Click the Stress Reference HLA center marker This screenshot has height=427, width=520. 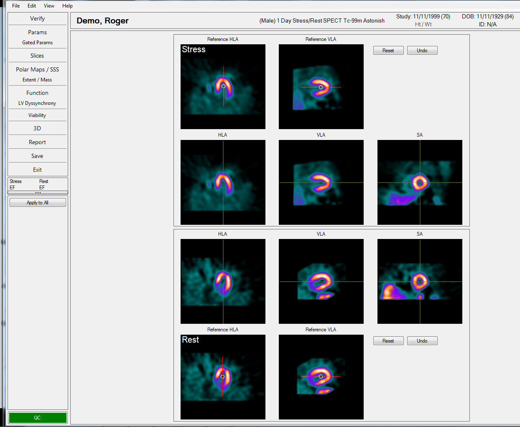click(223, 86)
